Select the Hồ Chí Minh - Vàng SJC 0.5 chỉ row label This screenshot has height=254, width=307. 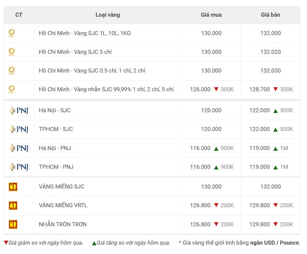tap(92, 71)
